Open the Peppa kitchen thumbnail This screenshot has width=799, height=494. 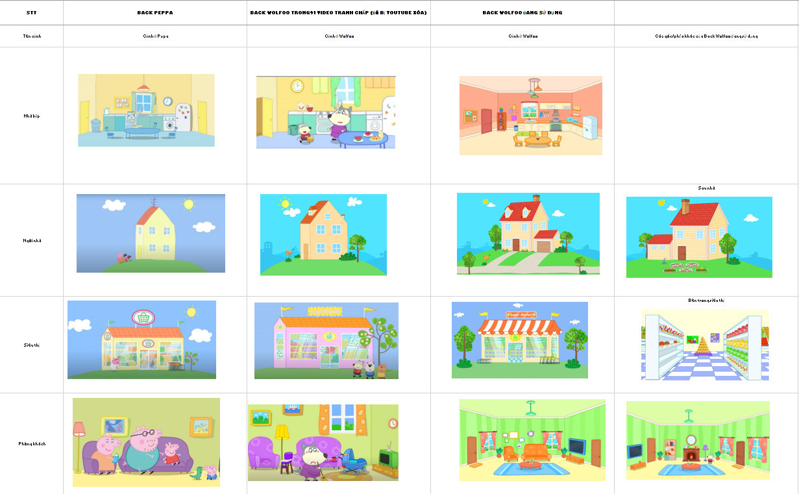(146, 111)
